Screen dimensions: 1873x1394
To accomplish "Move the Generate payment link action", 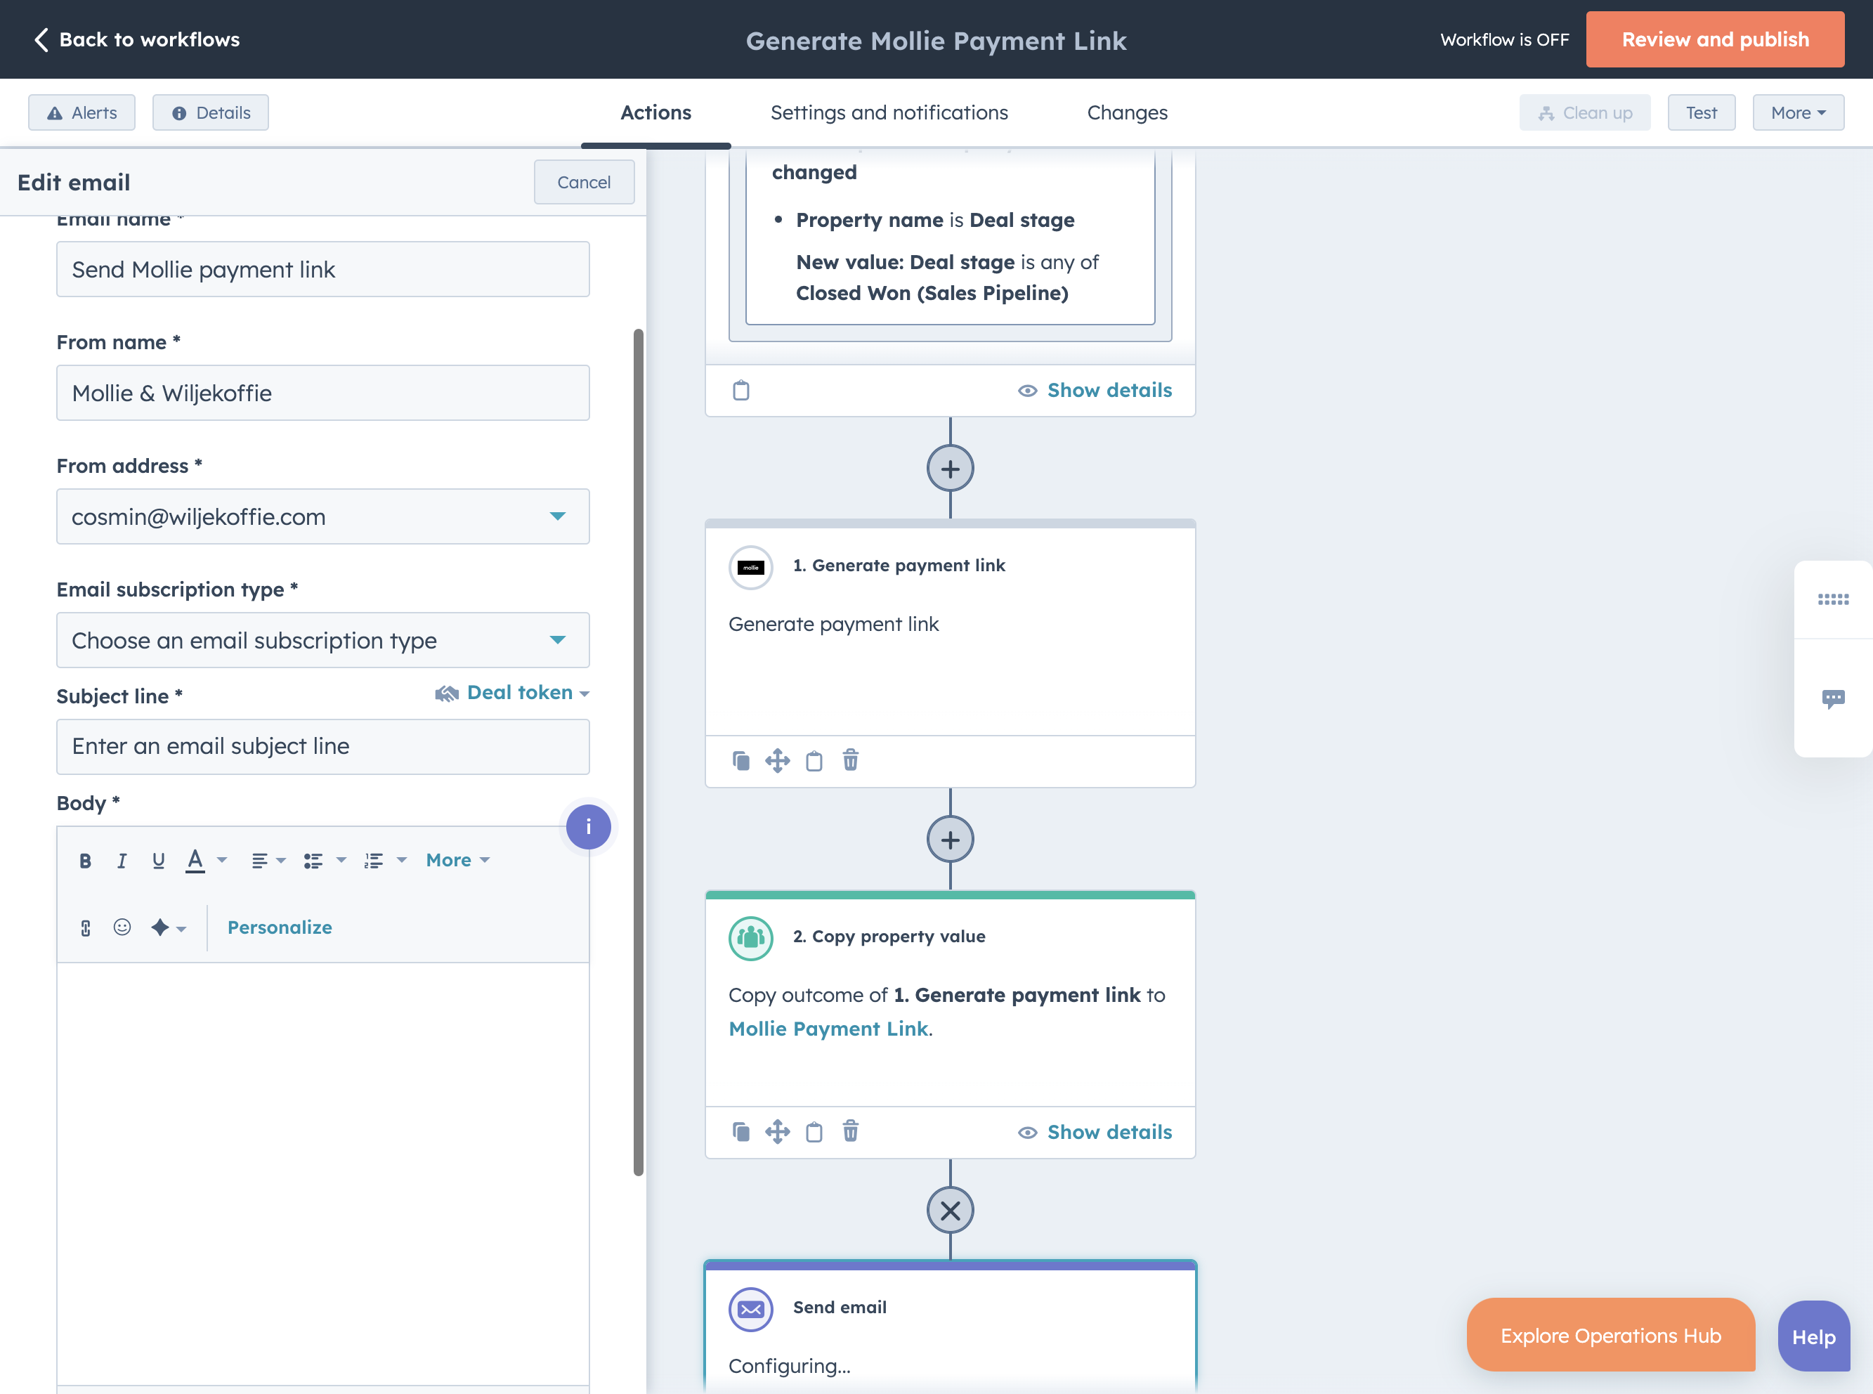I will tap(777, 761).
